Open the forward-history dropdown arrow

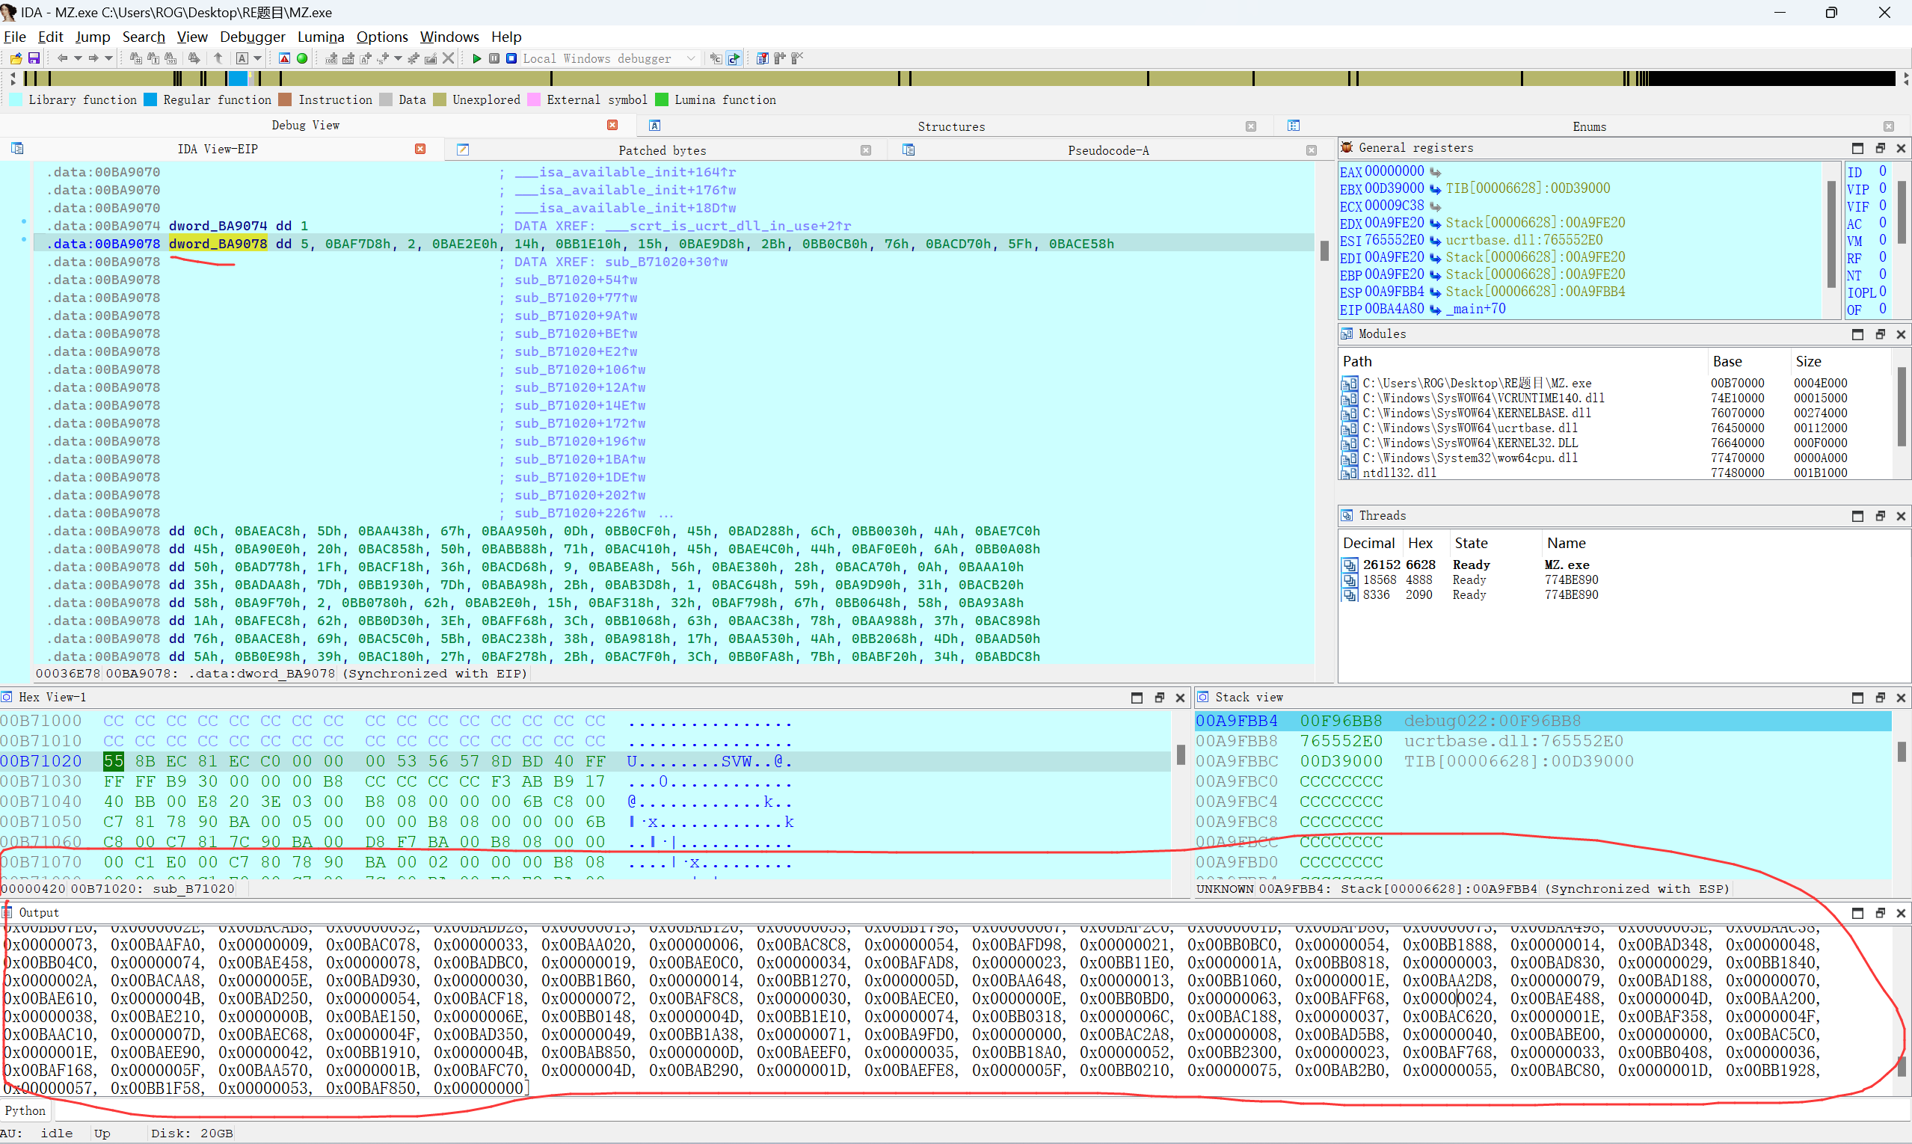(108, 58)
